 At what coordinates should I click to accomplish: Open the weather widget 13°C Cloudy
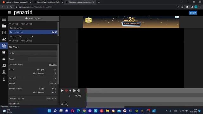(8, 111)
